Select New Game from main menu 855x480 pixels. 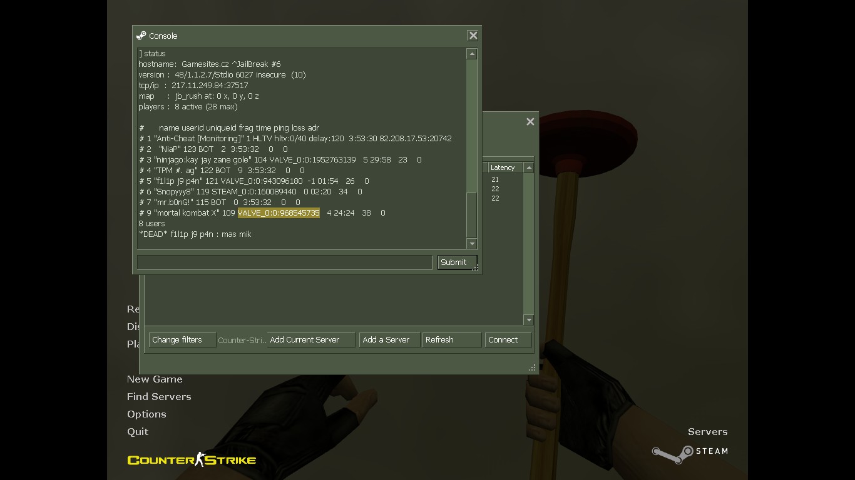[x=155, y=379]
